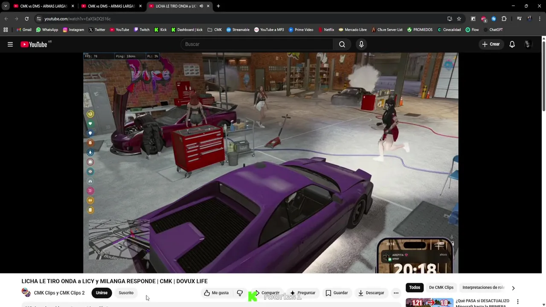The image size is (546, 307).
Task: Open the extensions puzzle menu
Action: (504, 19)
